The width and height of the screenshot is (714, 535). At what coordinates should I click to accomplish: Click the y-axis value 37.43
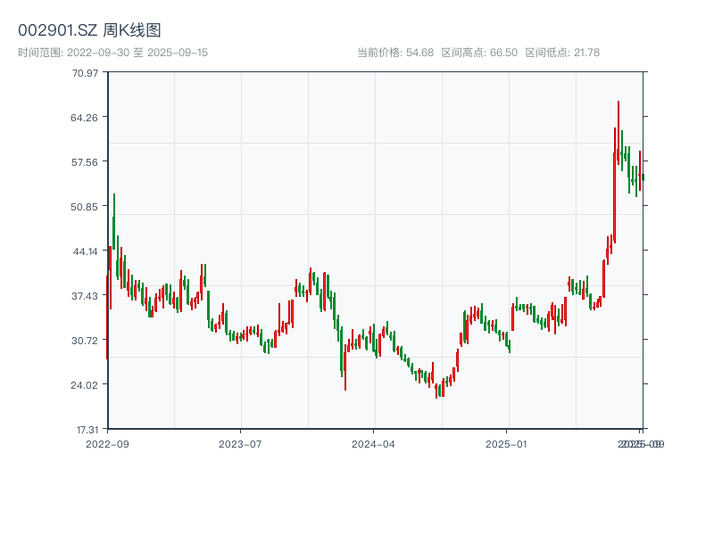coord(85,296)
